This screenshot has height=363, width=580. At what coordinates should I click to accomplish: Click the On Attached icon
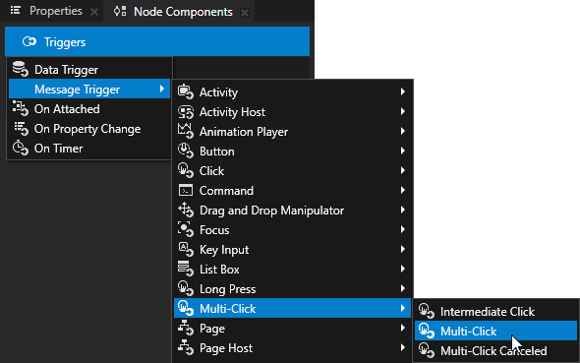(21, 109)
